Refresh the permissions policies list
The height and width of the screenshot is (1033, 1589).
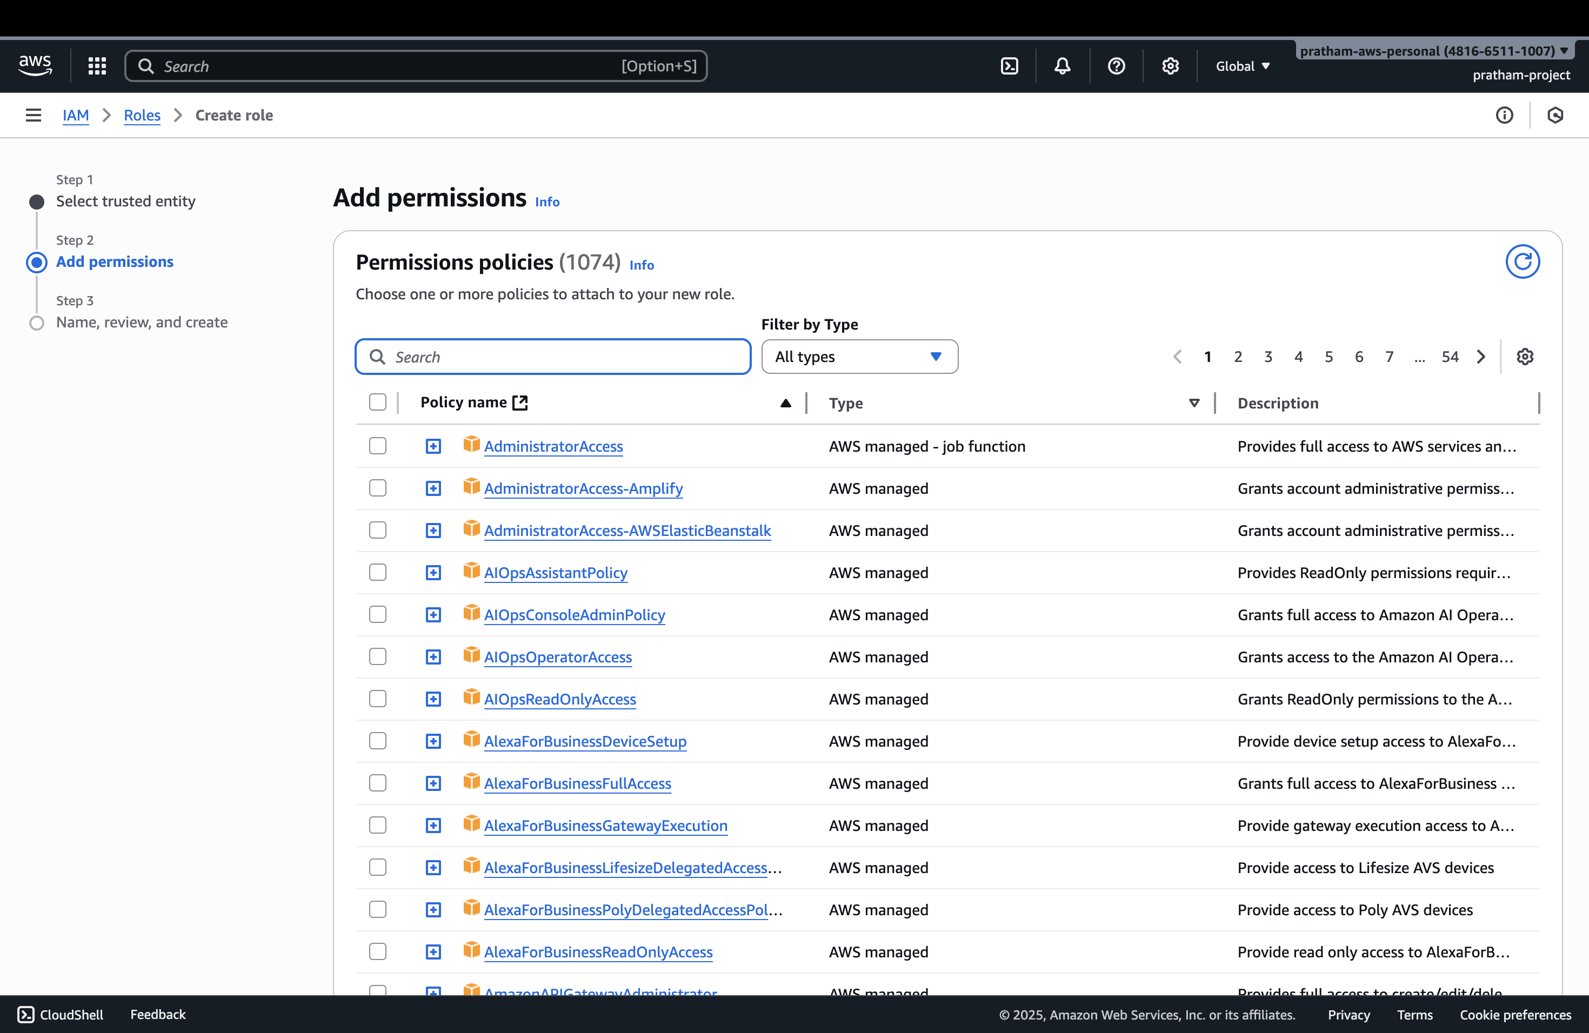[x=1522, y=261]
